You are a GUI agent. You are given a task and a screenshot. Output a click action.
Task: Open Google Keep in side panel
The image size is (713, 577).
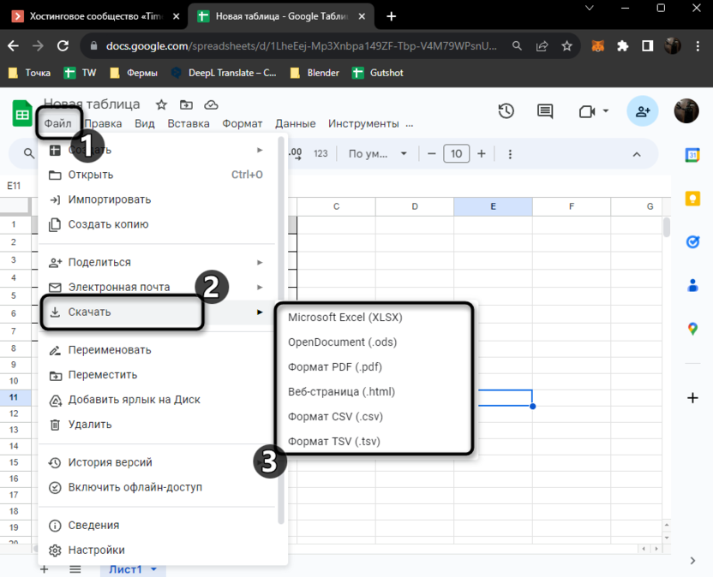tap(692, 199)
